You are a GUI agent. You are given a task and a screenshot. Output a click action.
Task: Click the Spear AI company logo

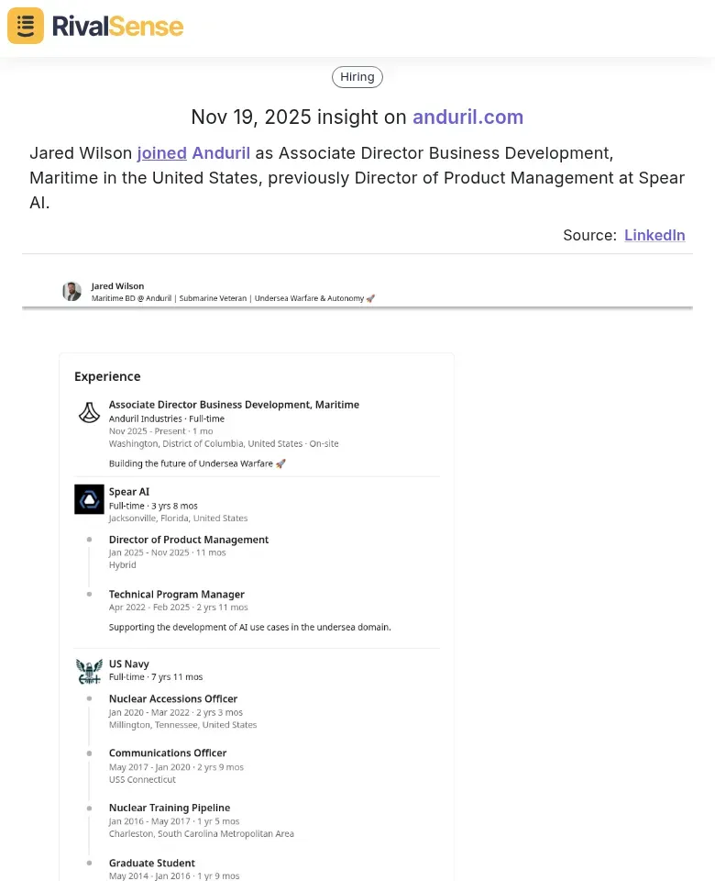(x=88, y=499)
